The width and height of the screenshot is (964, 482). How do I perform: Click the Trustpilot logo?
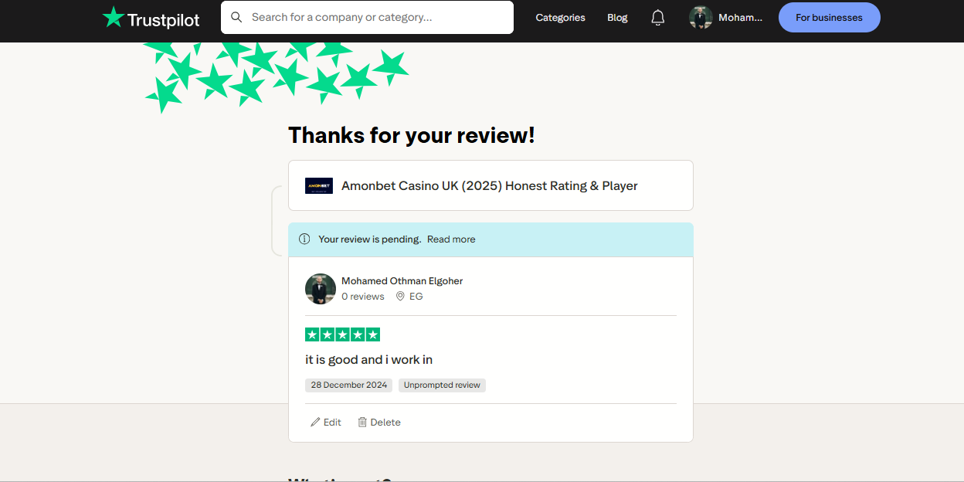click(x=151, y=18)
